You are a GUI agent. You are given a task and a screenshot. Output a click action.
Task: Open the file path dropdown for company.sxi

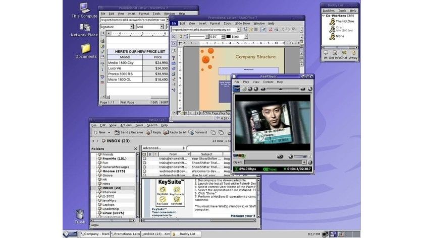coord(238,30)
